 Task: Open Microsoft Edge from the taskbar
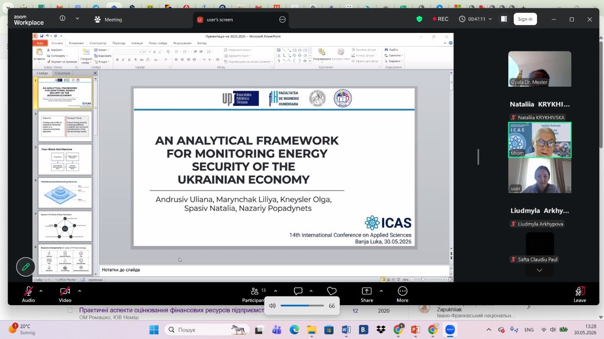294,330
